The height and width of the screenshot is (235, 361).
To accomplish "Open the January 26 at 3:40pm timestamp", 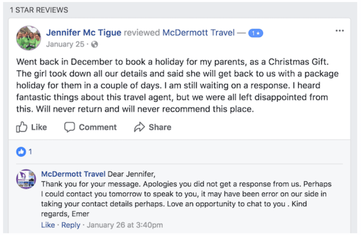I will pos(125,225).
